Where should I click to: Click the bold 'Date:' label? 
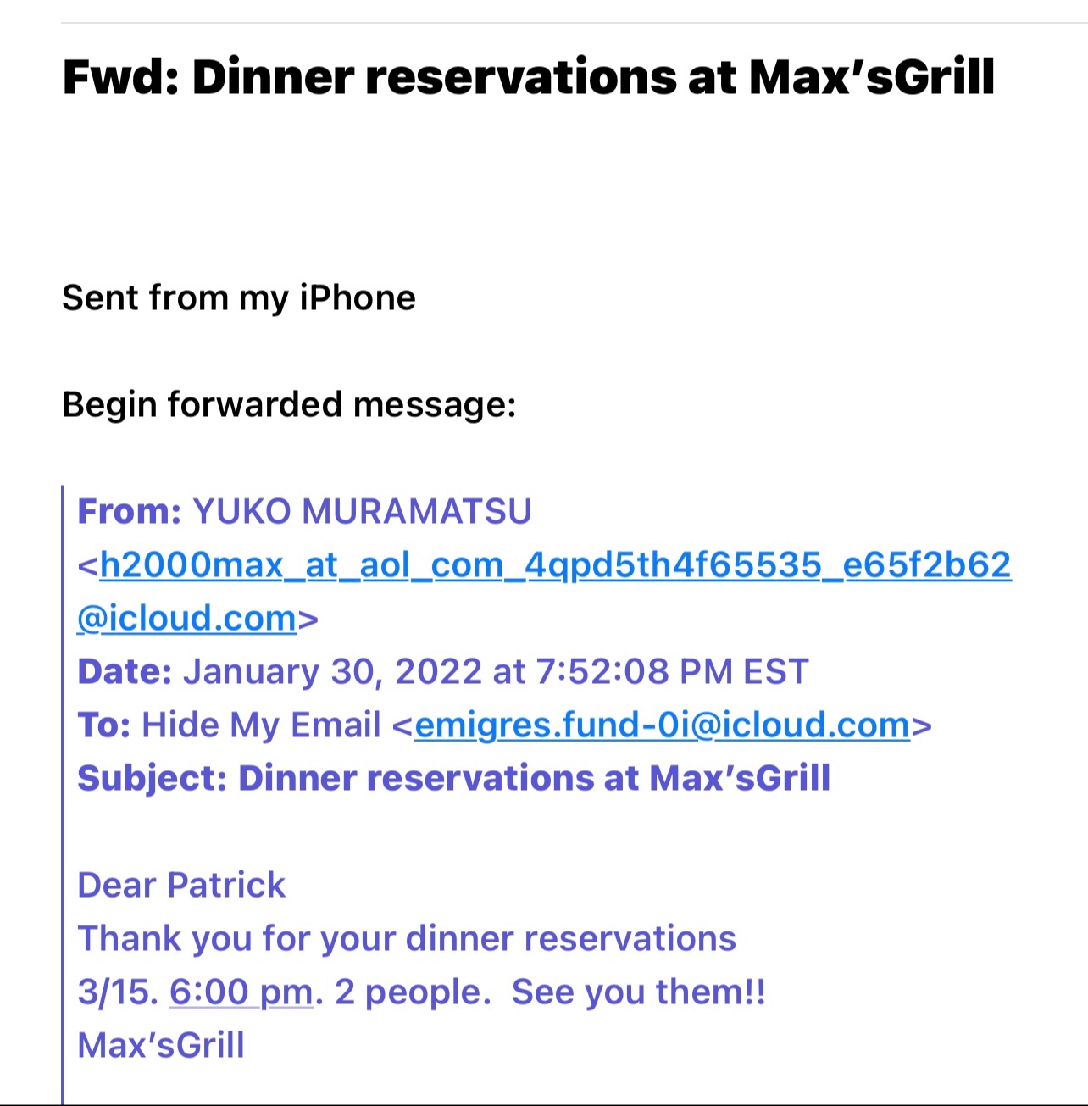[x=125, y=672]
